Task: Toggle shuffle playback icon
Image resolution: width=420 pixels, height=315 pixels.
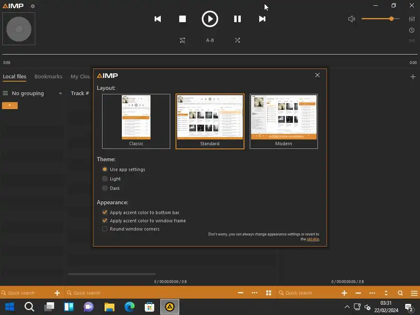Action: tap(237, 40)
